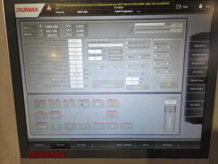Viewport: 218px width, 164px height.
Task: Click the Slow Motion mm value field
Action: 133,79
